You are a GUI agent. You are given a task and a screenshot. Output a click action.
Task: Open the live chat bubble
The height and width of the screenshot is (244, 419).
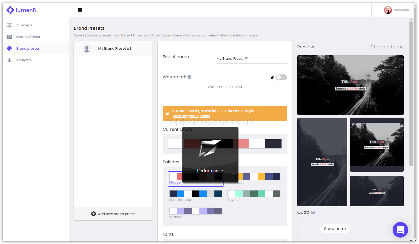(400, 230)
